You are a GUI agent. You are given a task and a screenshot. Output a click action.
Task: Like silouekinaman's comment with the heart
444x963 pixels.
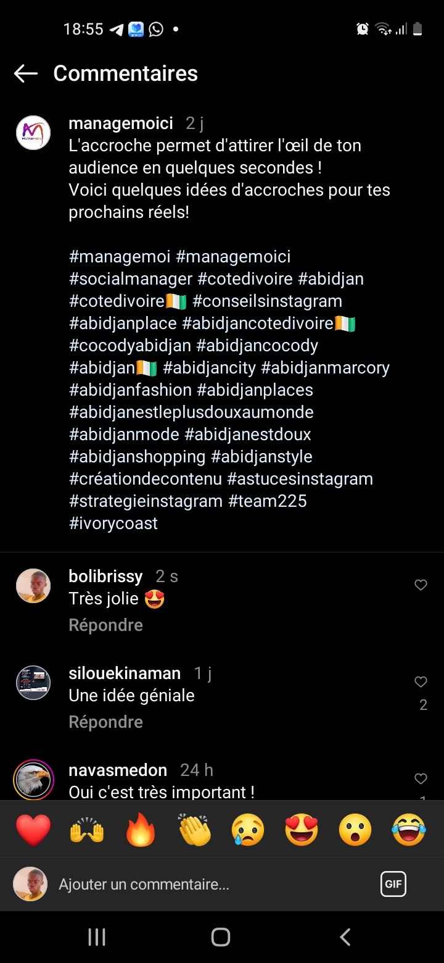pyautogui.click(x=421, y=682)
